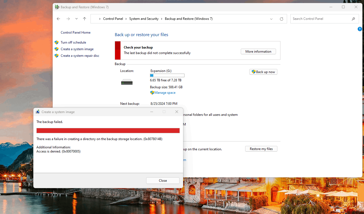Open Control Panel breadcrumb
364x214 pixels.
pyautogui.click(x=113, y=19)
